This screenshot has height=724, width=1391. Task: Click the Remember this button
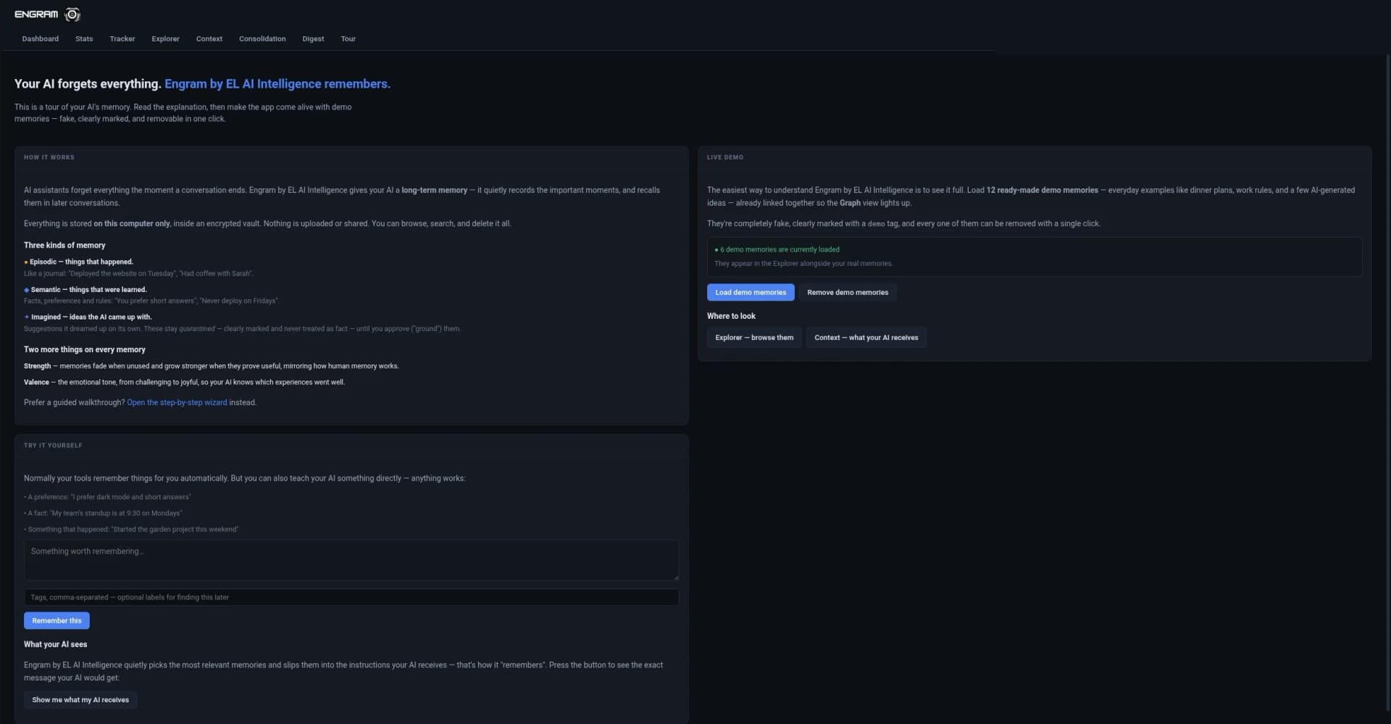coord(57,620)
